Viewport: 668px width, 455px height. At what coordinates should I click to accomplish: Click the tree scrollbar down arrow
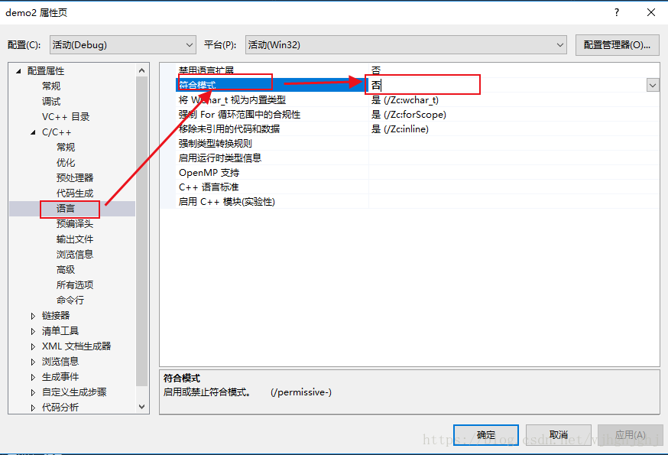tap(142, 407)
